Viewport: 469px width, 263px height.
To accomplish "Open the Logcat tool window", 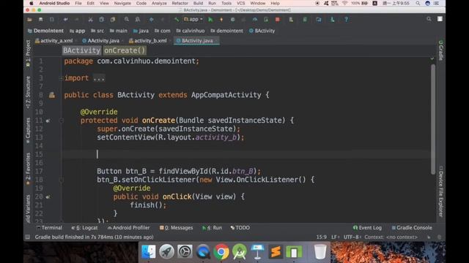I will click(84, 228).
